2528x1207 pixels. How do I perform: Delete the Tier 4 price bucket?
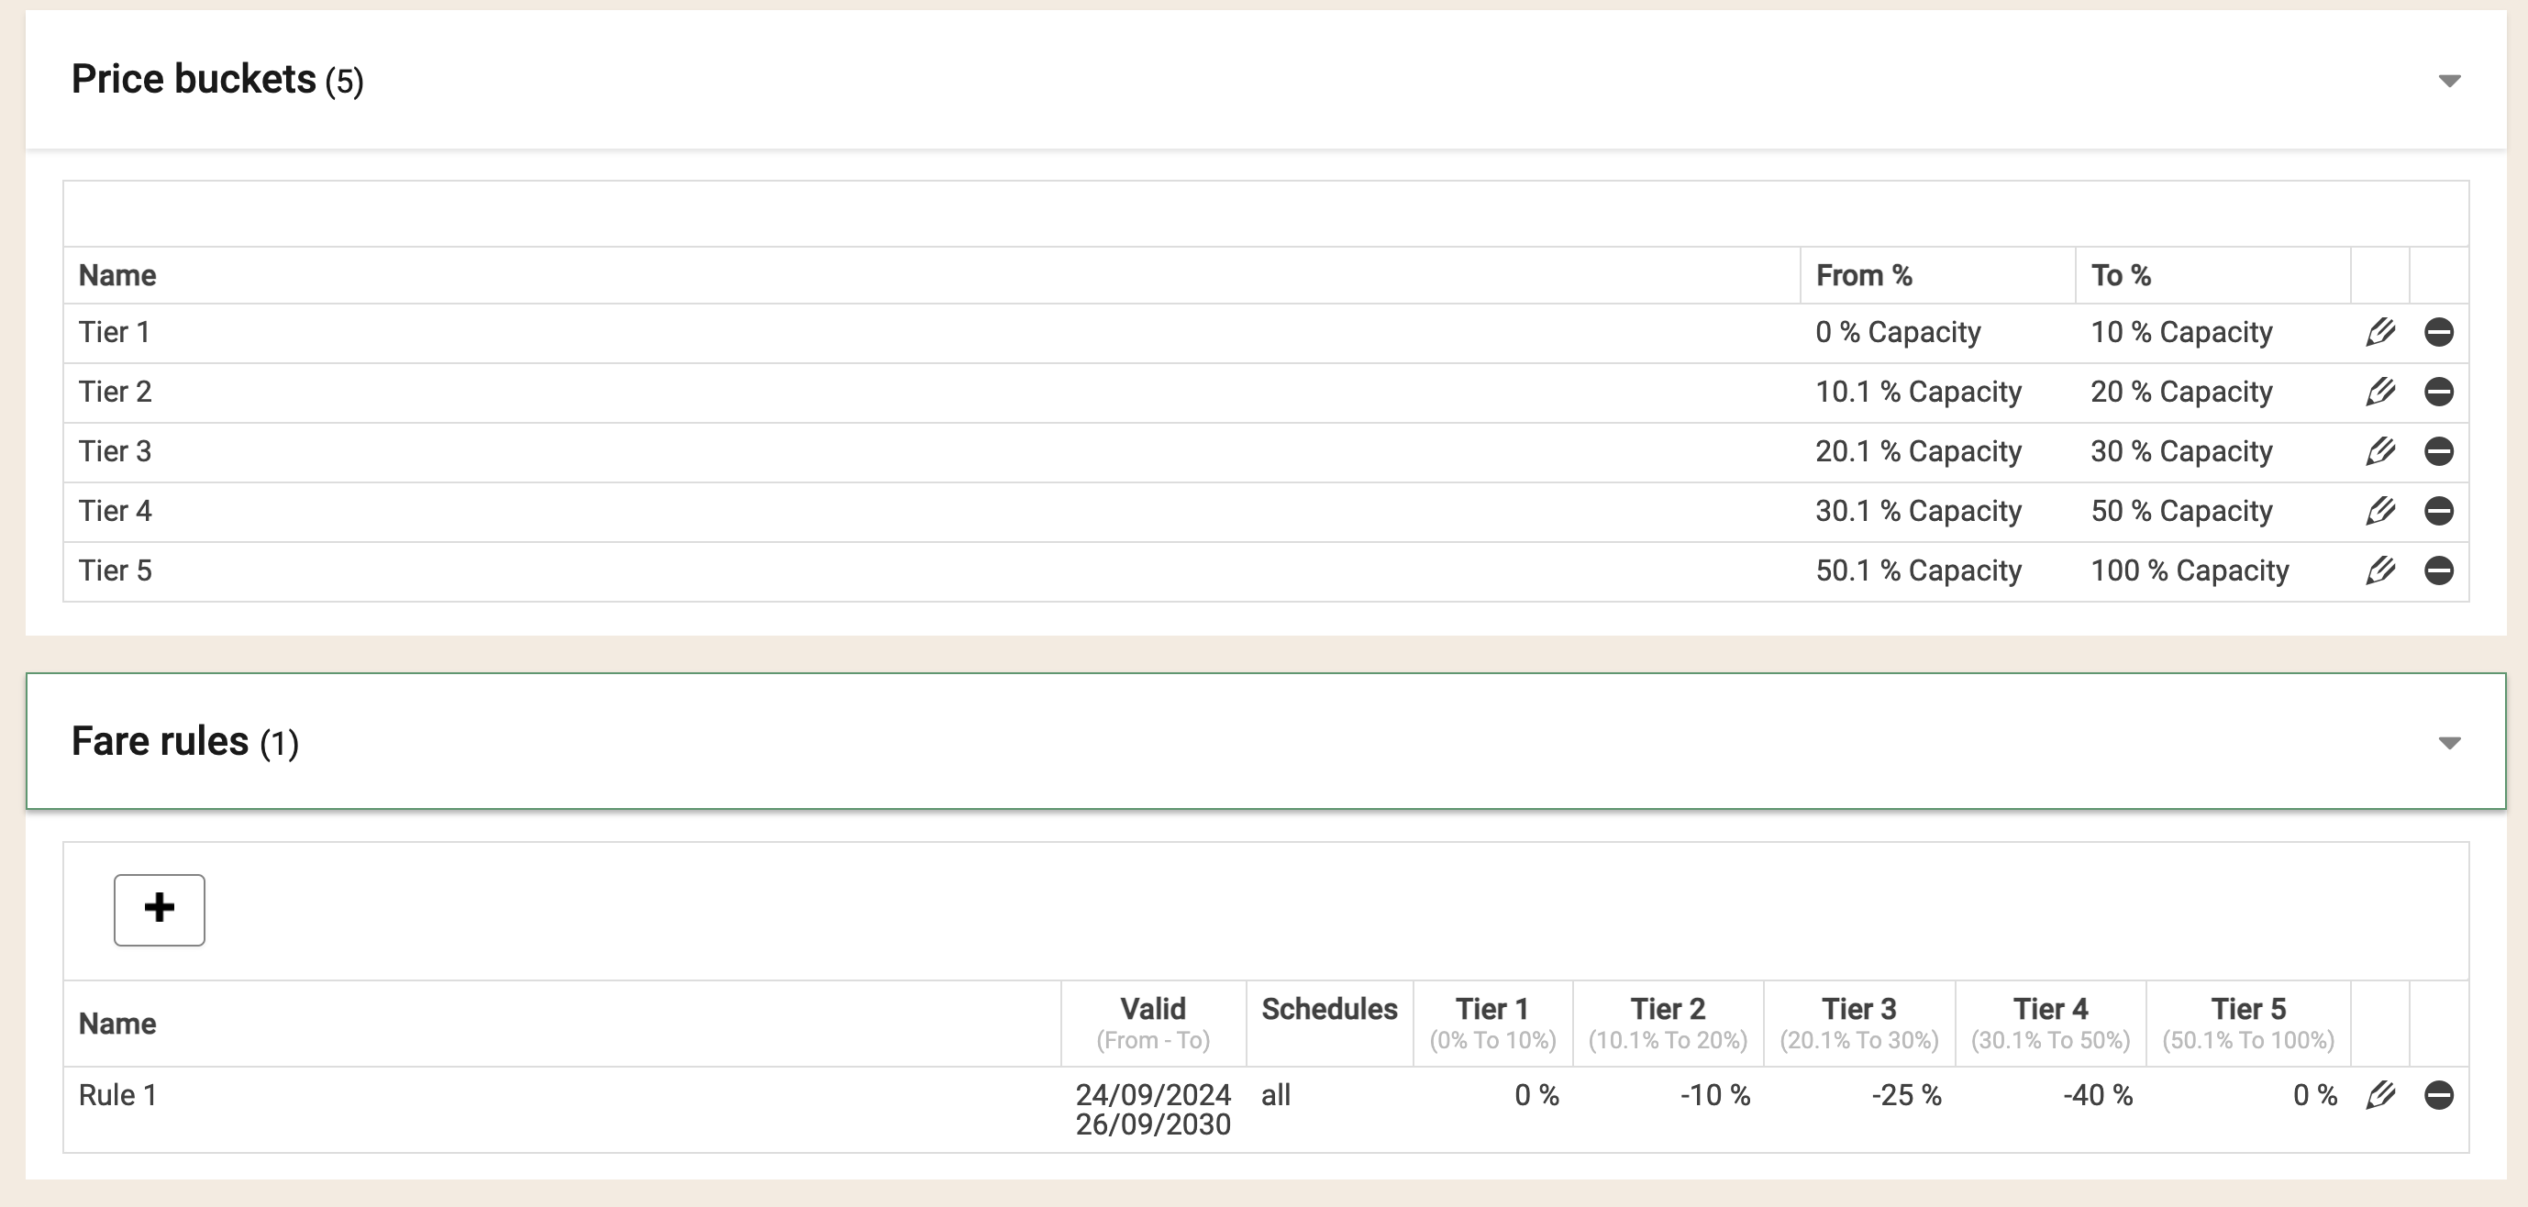[2439, 511]
